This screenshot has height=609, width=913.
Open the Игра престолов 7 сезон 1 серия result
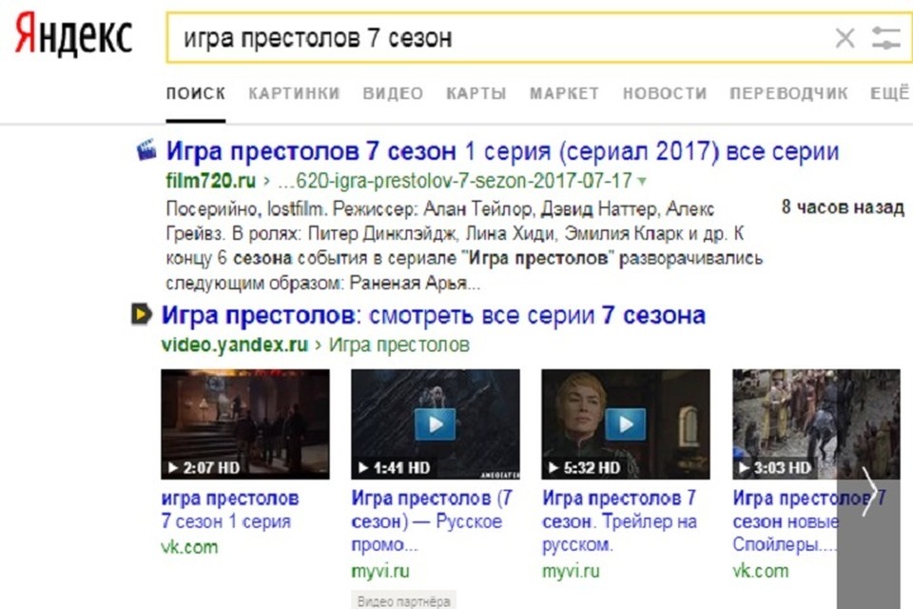[502, 151]
